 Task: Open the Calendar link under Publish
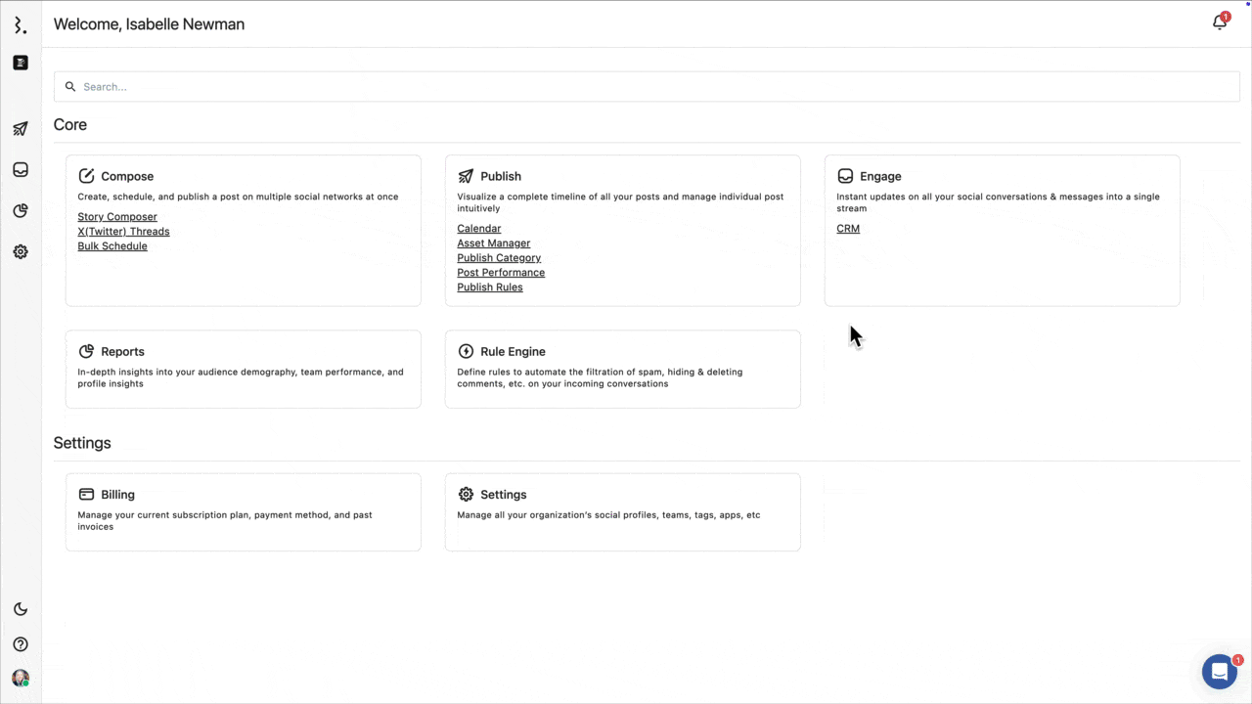[x=479, y=229]
